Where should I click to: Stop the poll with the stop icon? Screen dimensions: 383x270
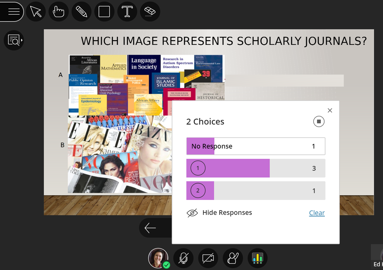coord(319,121)
